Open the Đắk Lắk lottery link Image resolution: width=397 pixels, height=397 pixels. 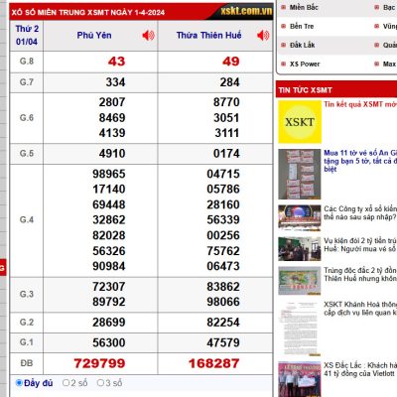click(302, 45)
